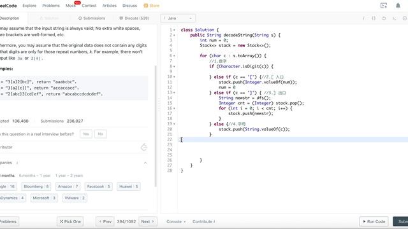Click the Bloomberg 8 company tag
The width and height of the screenshot is (408, 229).
tap(36, 186)
